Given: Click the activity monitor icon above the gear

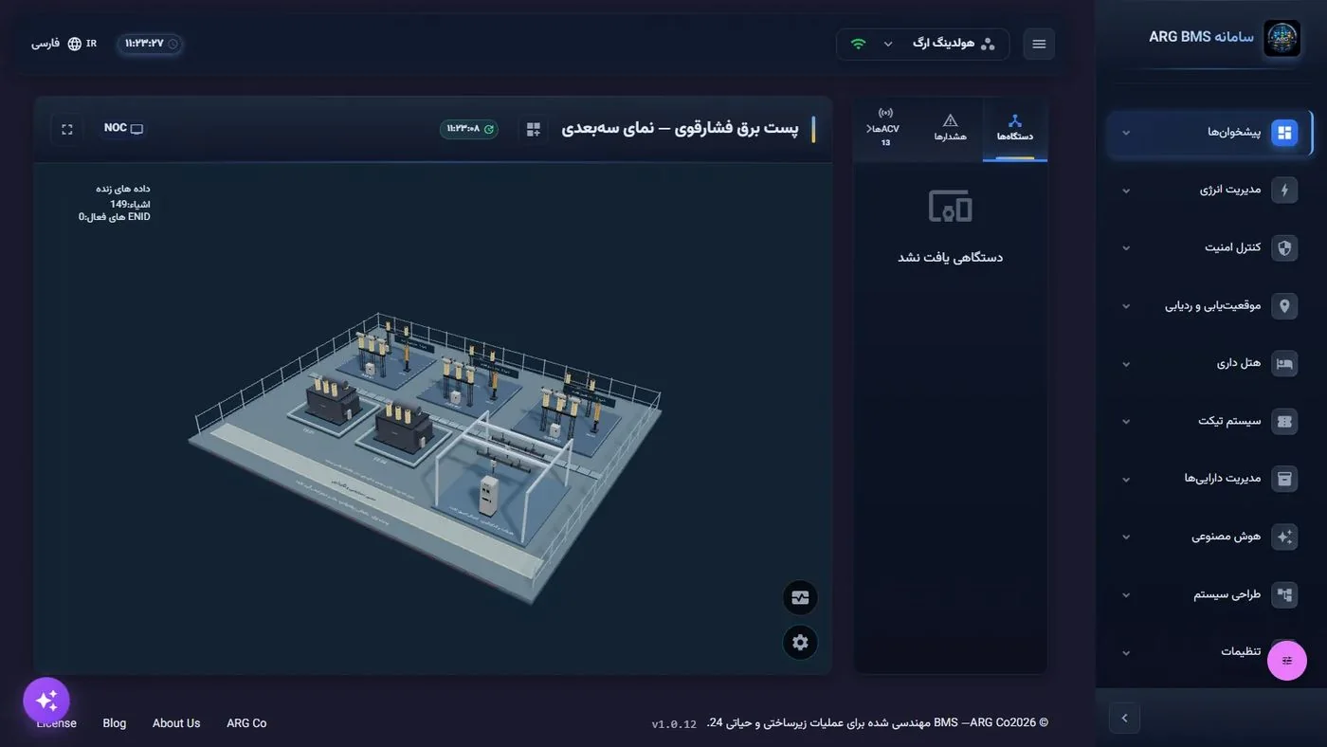Looking at the screenshot, I should click(x=800, y=598).
